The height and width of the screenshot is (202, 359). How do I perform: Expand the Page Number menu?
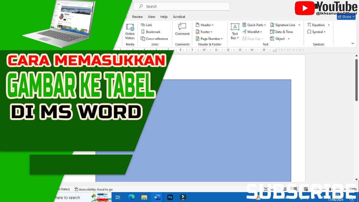[209, 39]
